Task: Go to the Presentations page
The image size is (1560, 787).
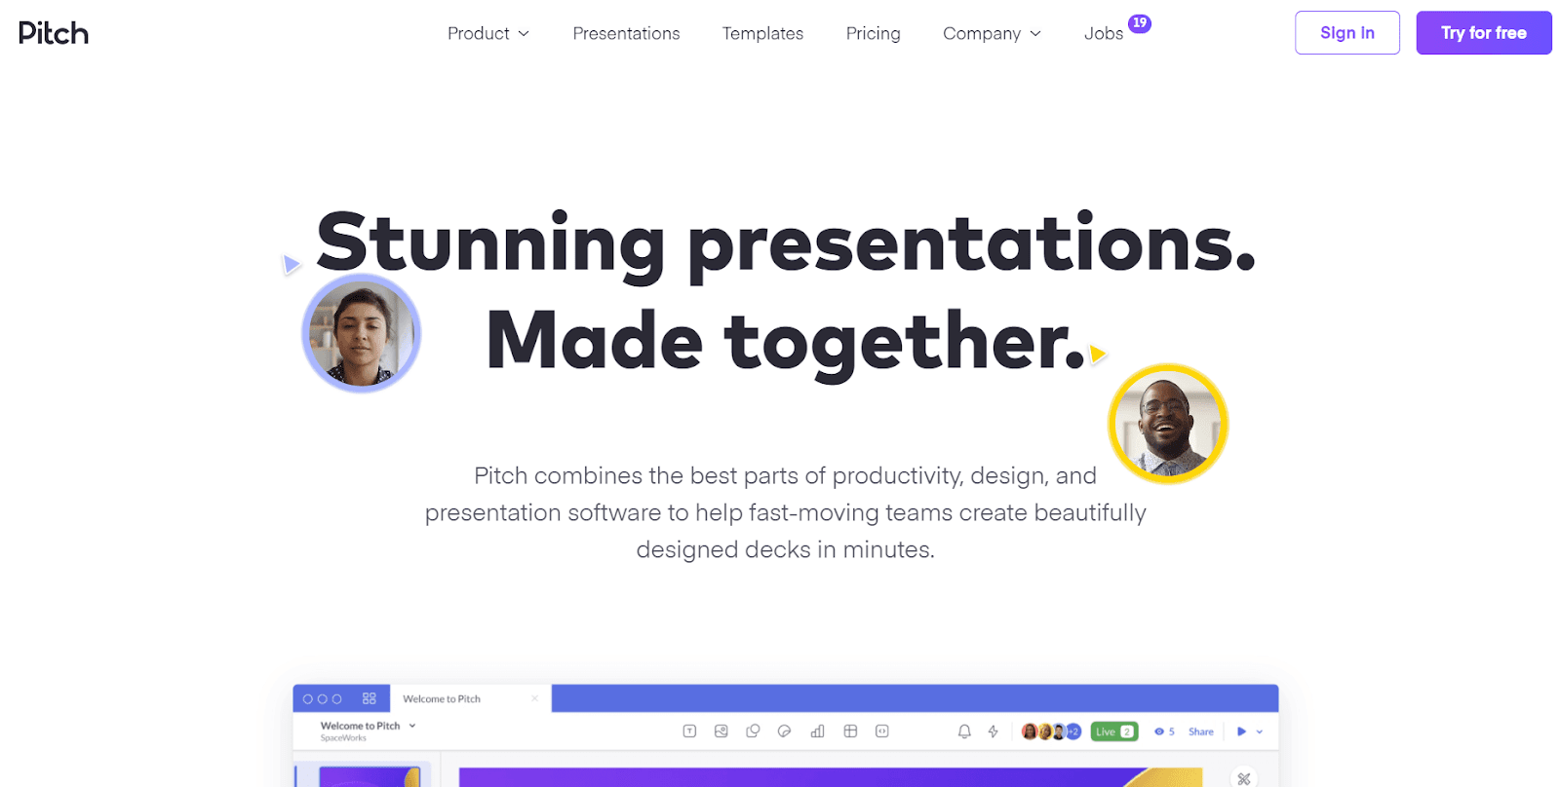Action: pyautogui.click(x=626, y=33)
